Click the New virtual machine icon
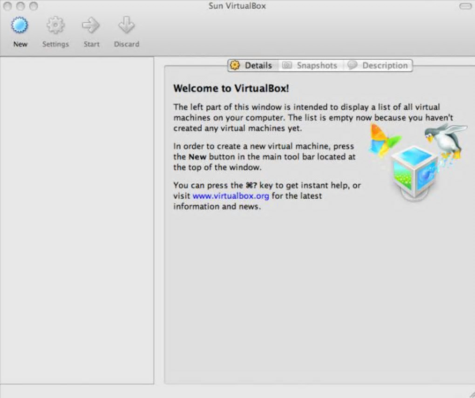475x398 pixels. (20, 25)
